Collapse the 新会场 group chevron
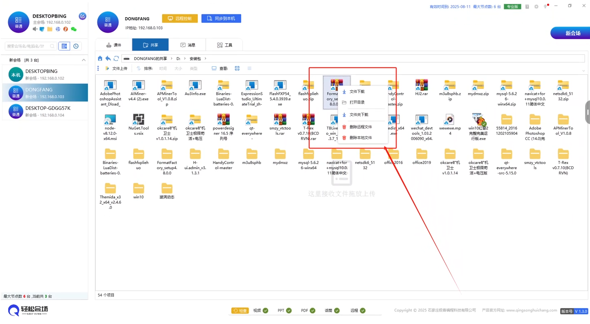The height and width of the screenshot is (324, 590). pos(83,60)
